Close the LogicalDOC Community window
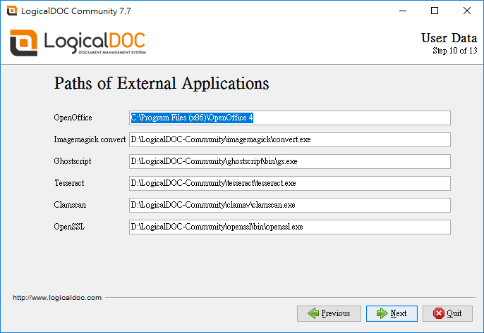 (467, 11)
